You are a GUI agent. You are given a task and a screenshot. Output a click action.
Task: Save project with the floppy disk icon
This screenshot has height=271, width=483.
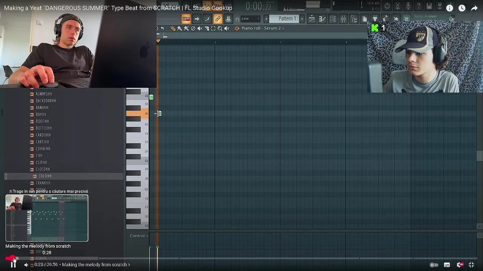click(429, 6)
